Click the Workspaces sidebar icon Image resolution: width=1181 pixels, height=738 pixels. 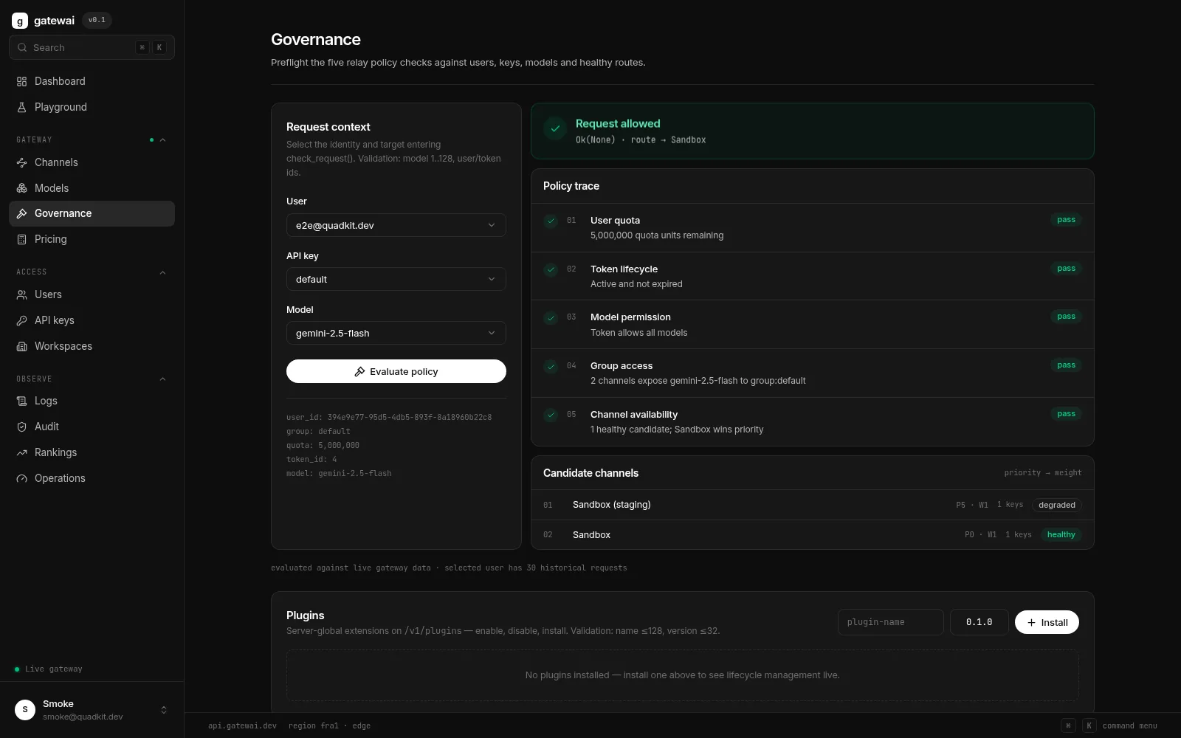click(x=21, y=346)
